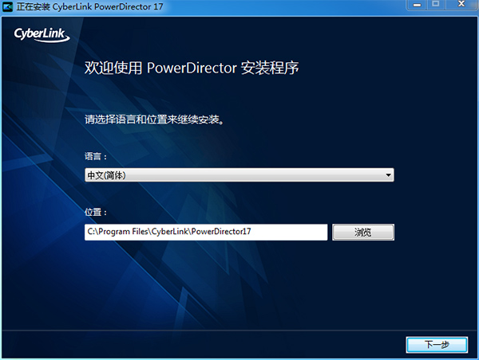
Task: Open the language dropdown arrow
Action: pyautogui.click(x=388, y=174)
